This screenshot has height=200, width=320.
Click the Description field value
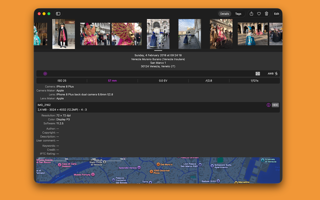click(x=58, y=137)
